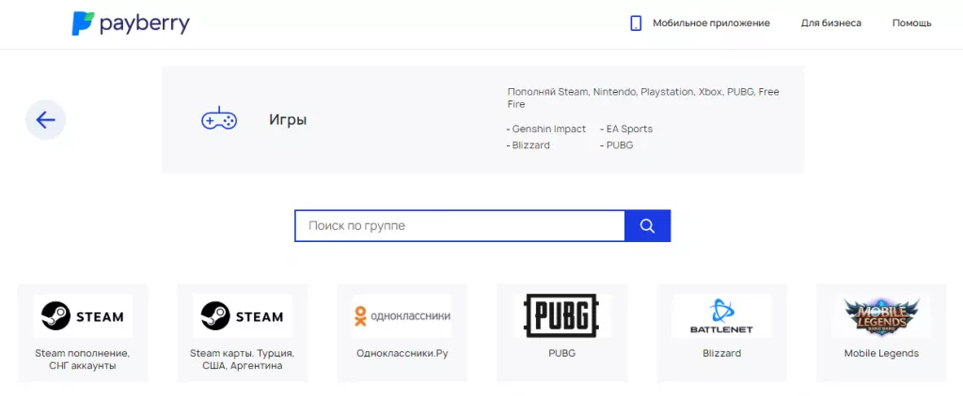
Task: Select the first Steam logo tile
Action: 83,316
